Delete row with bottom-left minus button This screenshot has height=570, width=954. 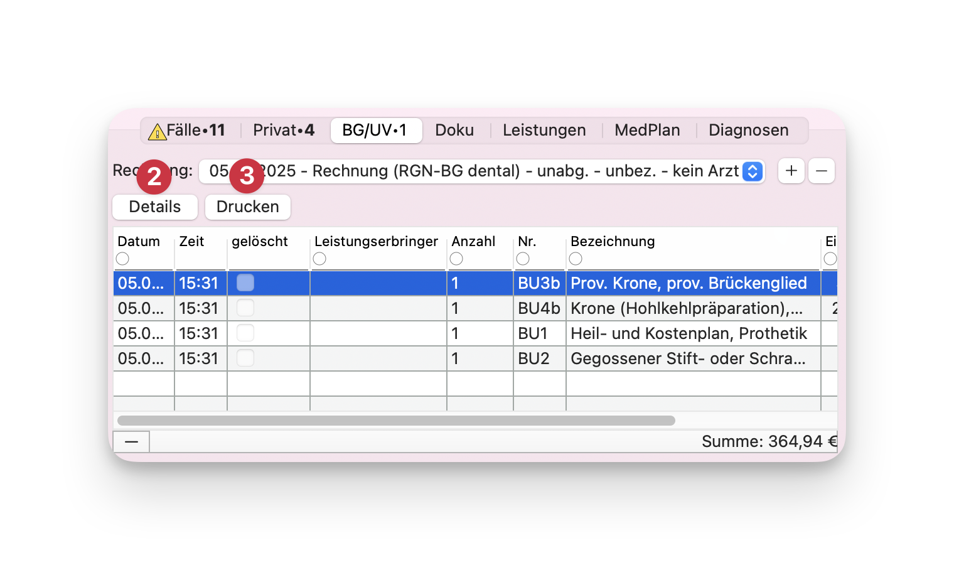[x=131, y=442]
